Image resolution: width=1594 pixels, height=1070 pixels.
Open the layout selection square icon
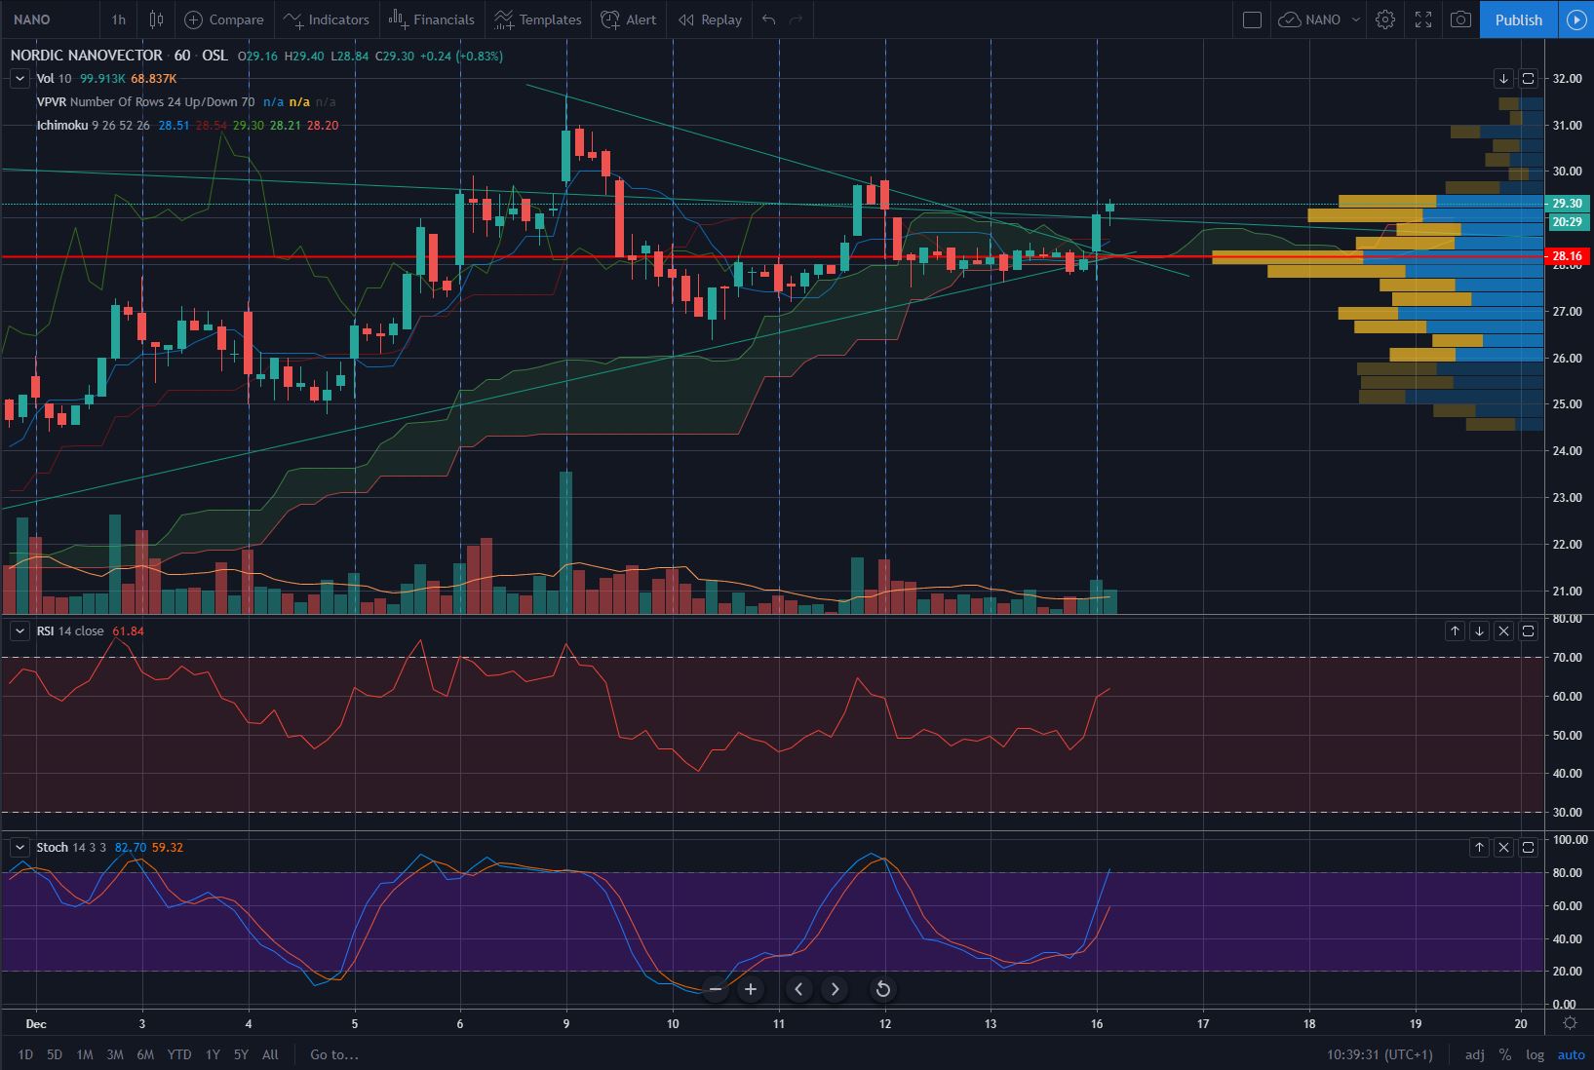(1253, 19)
